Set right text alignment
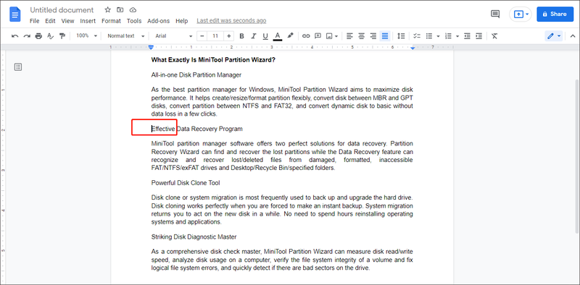Viewport: 580px width, 285px height. coord(373,36)
